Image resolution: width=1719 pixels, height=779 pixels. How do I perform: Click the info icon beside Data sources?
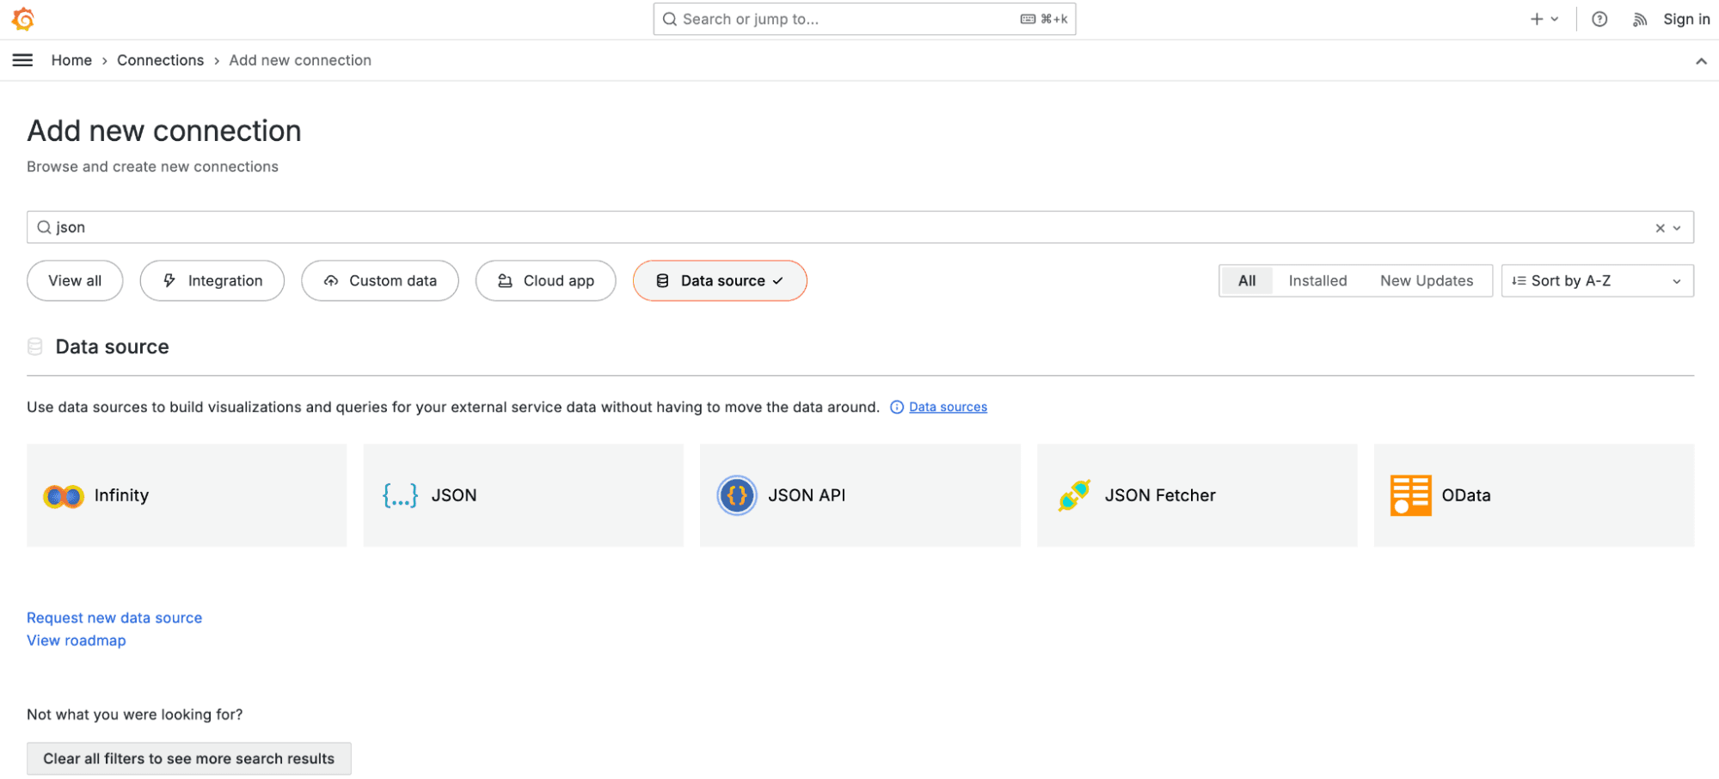click(897, 408)
